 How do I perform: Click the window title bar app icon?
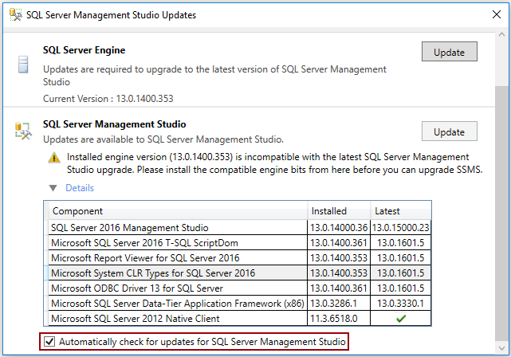pos(14,15)
